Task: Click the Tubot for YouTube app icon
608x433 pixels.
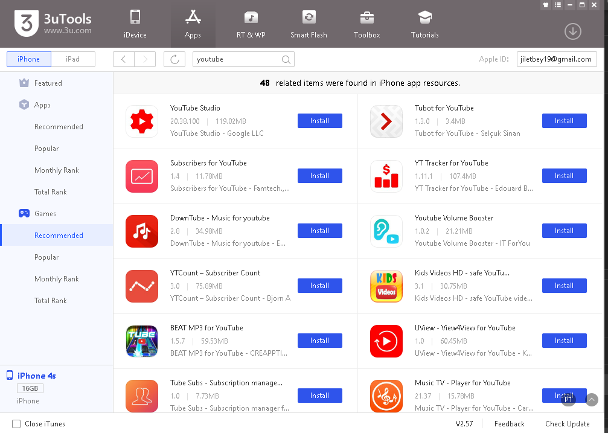Action: pos(386,121)
